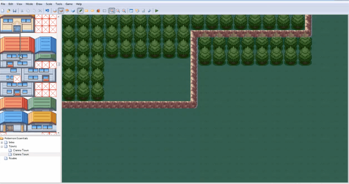Select the highlighted Cienna Town map
The image size is (349, 184).
point(21,154)
